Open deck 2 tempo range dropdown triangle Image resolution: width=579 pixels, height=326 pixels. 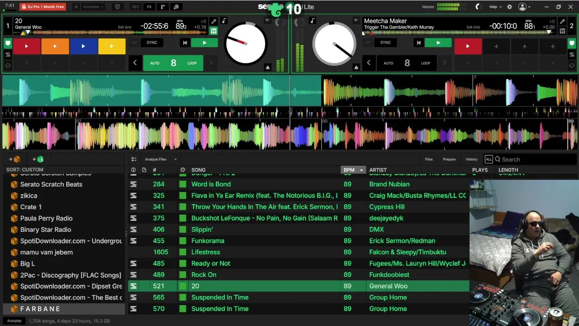(x=356, y=21)
